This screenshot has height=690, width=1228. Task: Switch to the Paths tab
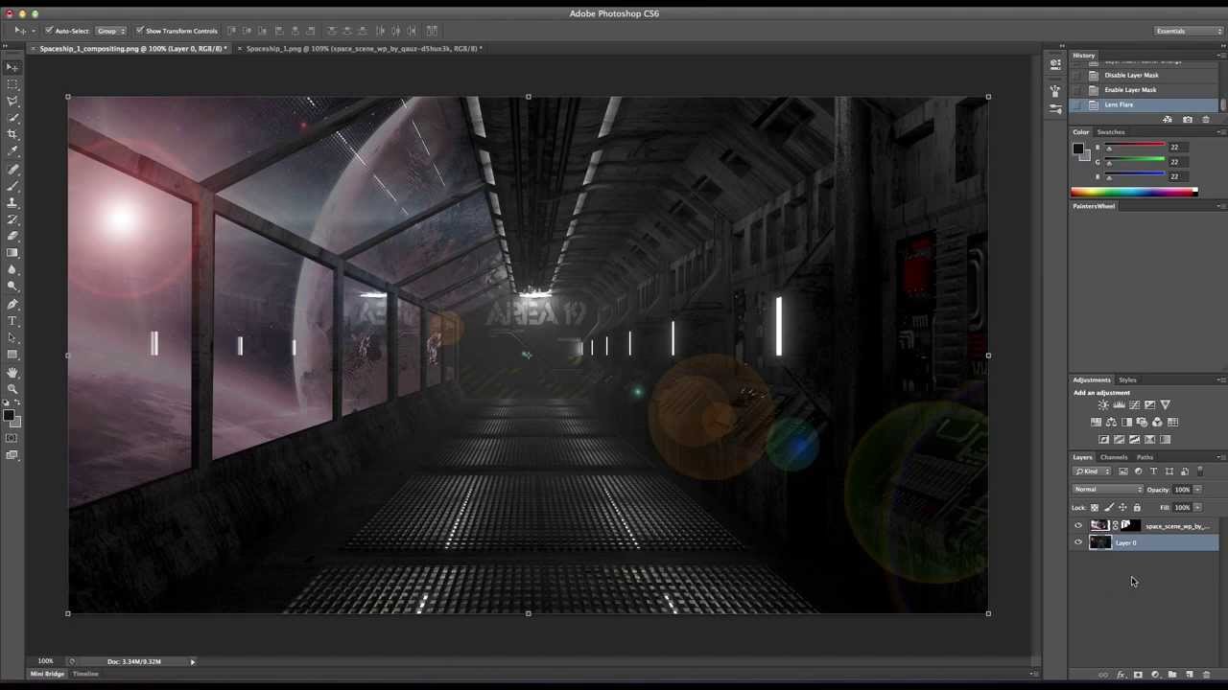pyautogui.click(x=1145, y=457)
